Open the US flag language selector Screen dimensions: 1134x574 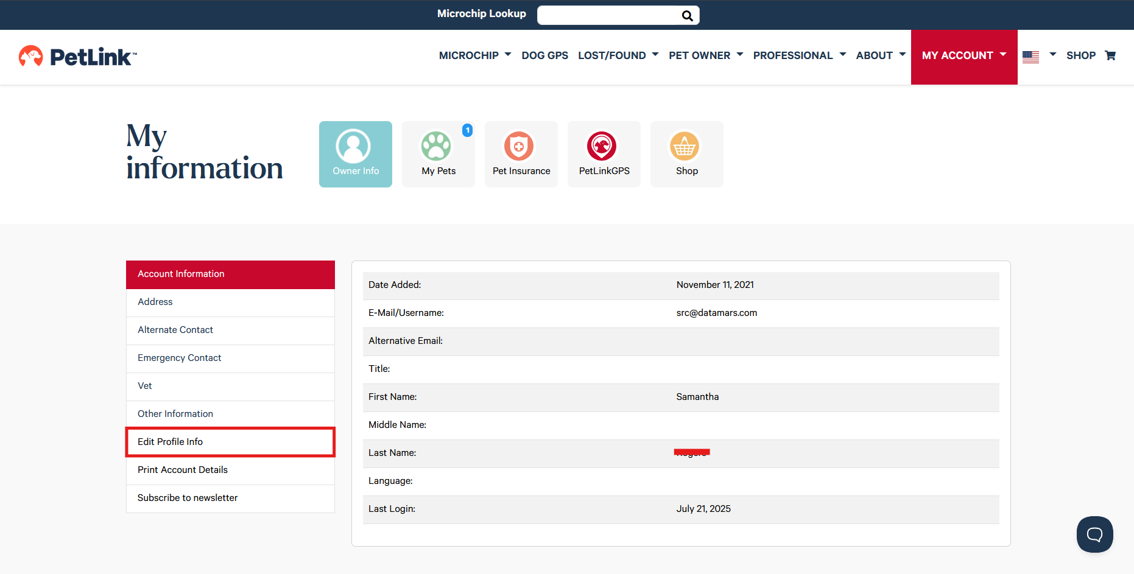1038,56
